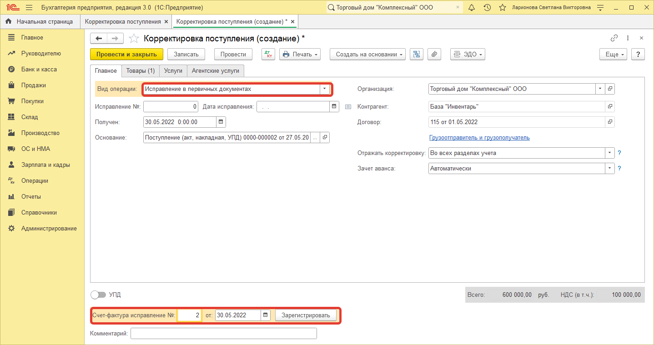654x345 pixels.
Task: Toggle the УПД switch
Action: coord(98,295)
